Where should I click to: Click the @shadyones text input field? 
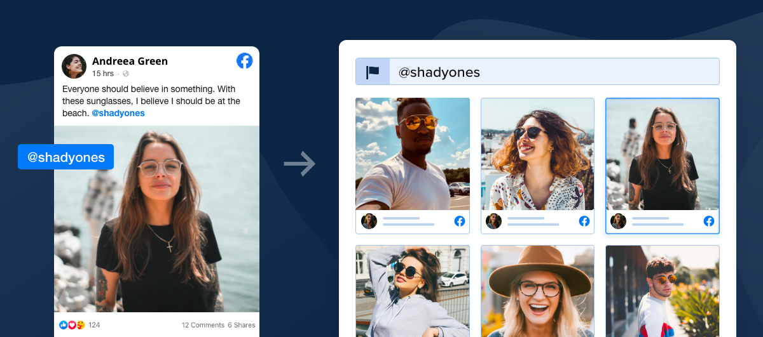(x=553, y=72)
